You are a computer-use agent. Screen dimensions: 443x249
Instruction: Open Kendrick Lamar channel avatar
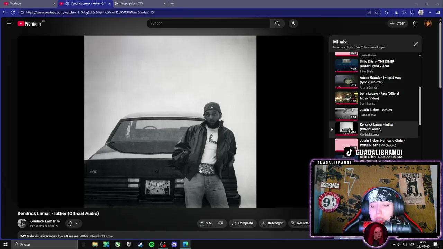pos(22,223)
